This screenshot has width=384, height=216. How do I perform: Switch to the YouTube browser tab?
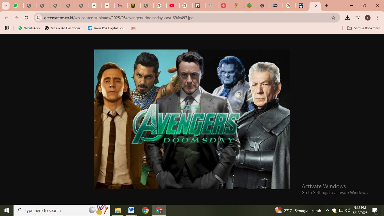click(x=172, y=6)
